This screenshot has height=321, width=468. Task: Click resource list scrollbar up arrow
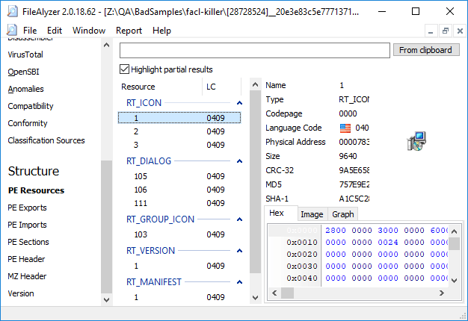255,84
